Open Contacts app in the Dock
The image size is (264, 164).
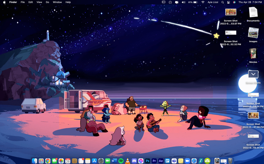coord(75,161)
